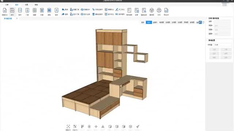The image size is (234, 131).
Task: Click the floppy-disk save icon
Action: point(12,10)
